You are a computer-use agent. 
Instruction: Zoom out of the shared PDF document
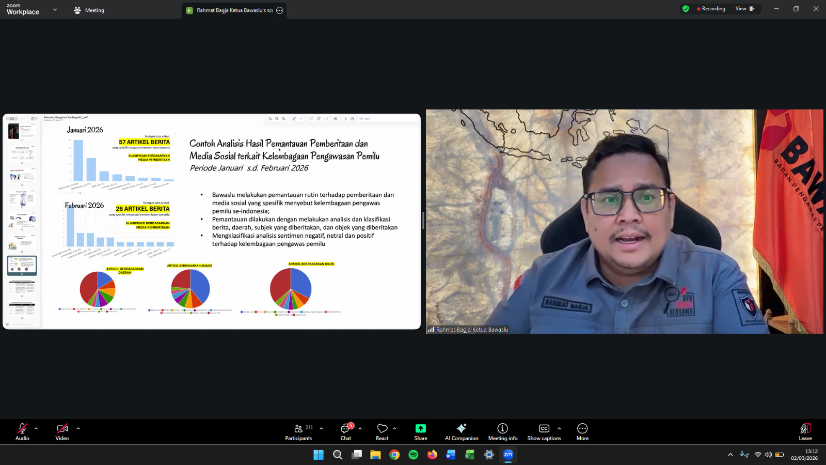277,118
